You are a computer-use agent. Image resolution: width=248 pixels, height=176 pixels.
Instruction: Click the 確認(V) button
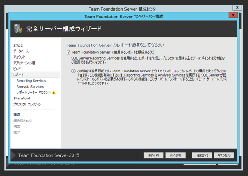click(x=202, y=155)
